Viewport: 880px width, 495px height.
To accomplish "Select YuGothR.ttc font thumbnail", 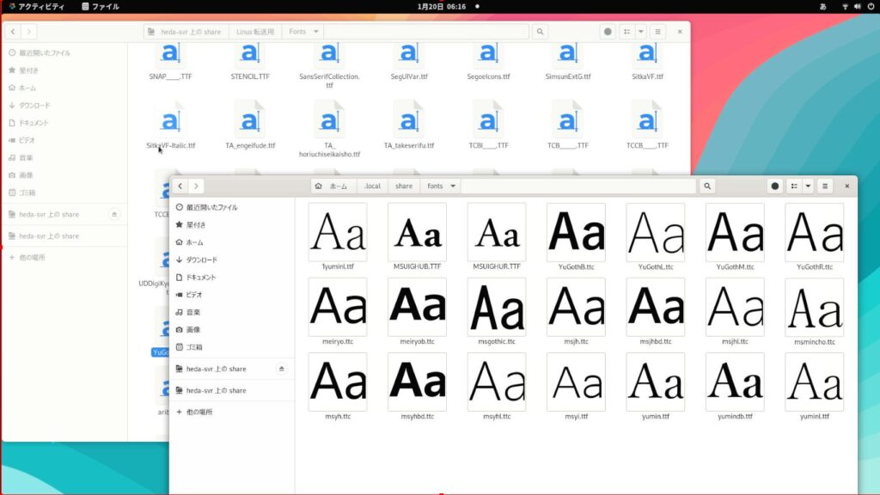I will tap(815, 232).
